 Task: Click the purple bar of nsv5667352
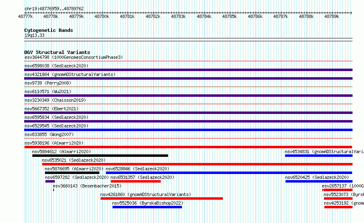pyautogui.click(x=188, y=113)
